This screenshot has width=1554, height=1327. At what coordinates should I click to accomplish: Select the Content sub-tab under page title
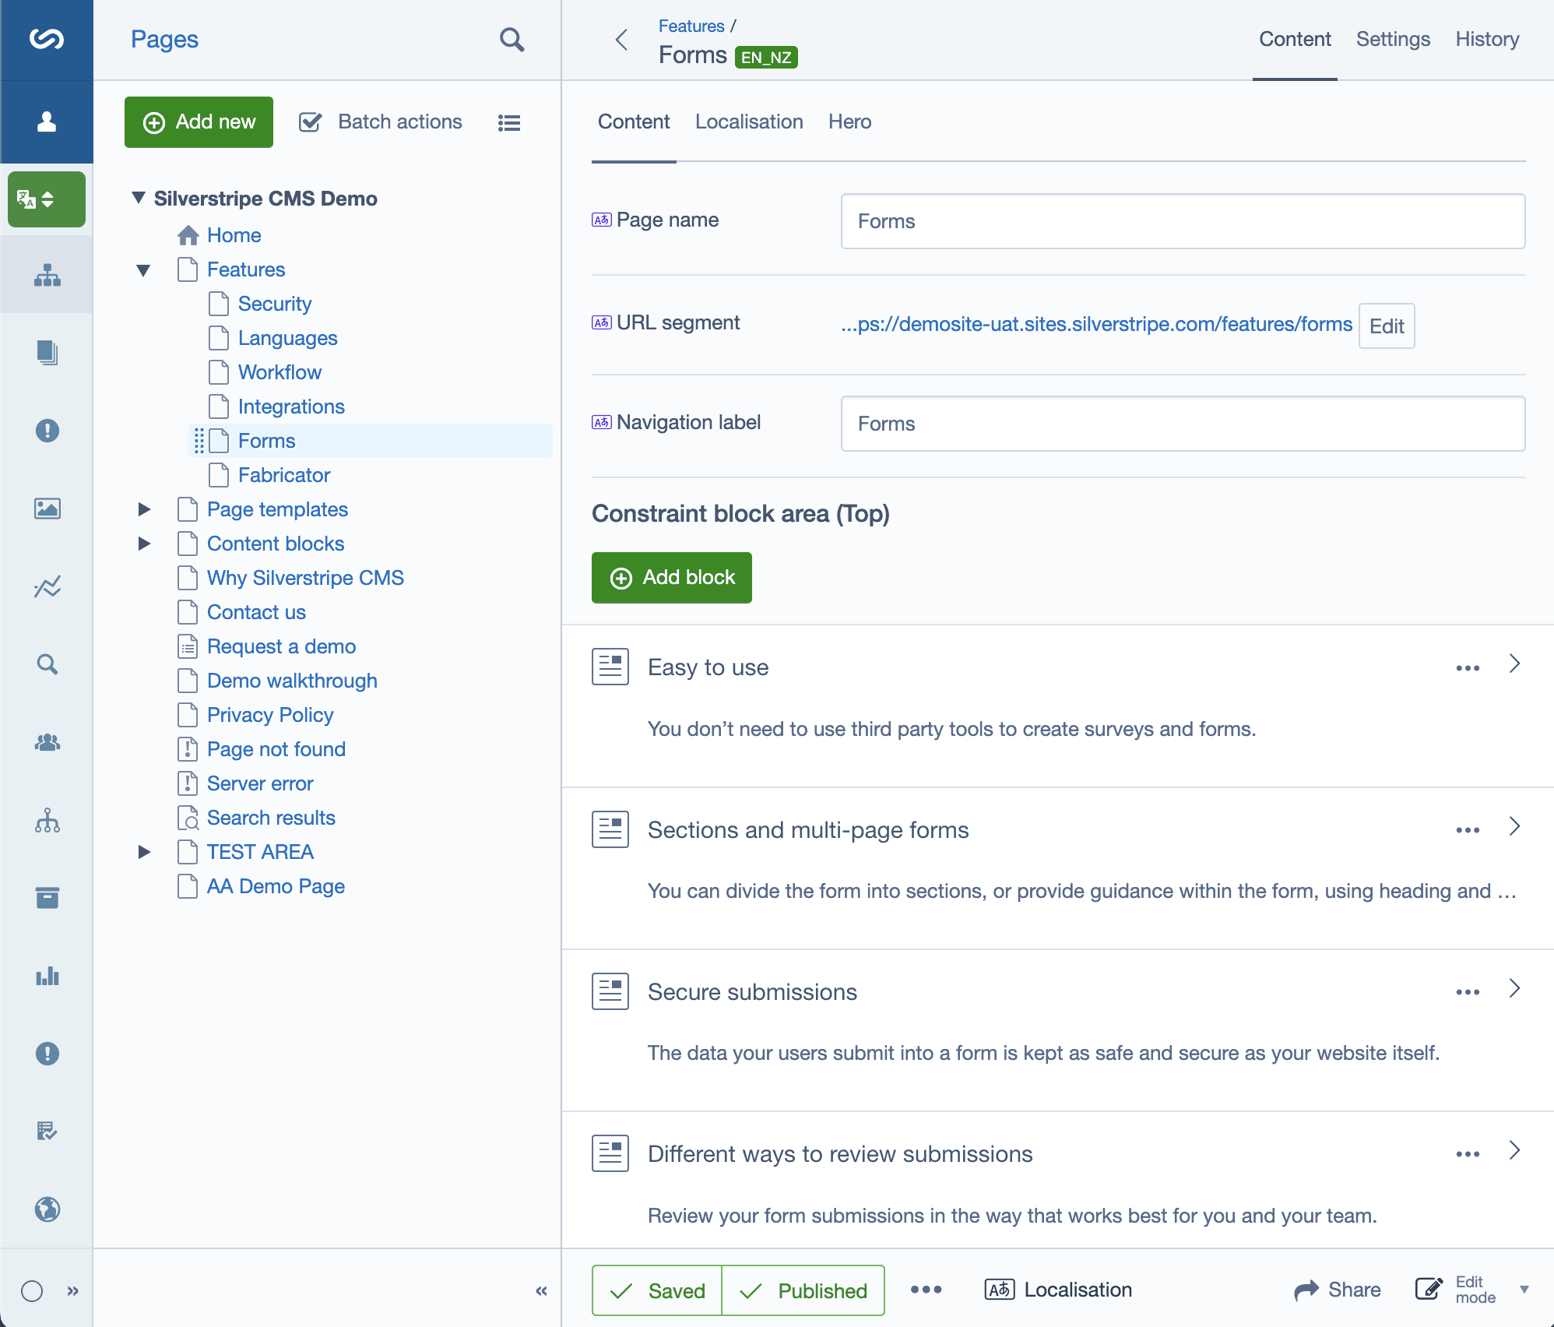tap(634, 121)
